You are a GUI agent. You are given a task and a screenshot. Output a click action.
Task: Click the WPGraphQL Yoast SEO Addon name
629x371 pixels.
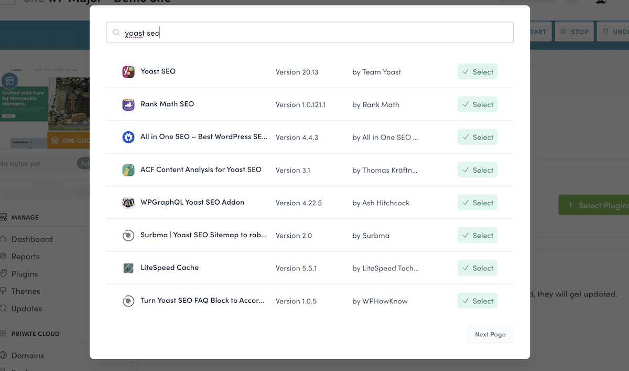pos(192,202)
